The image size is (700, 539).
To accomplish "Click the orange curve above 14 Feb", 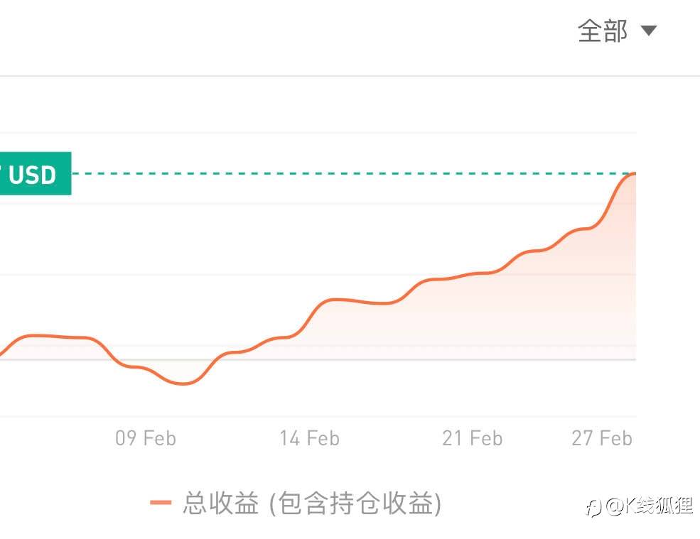I will 309,317.
